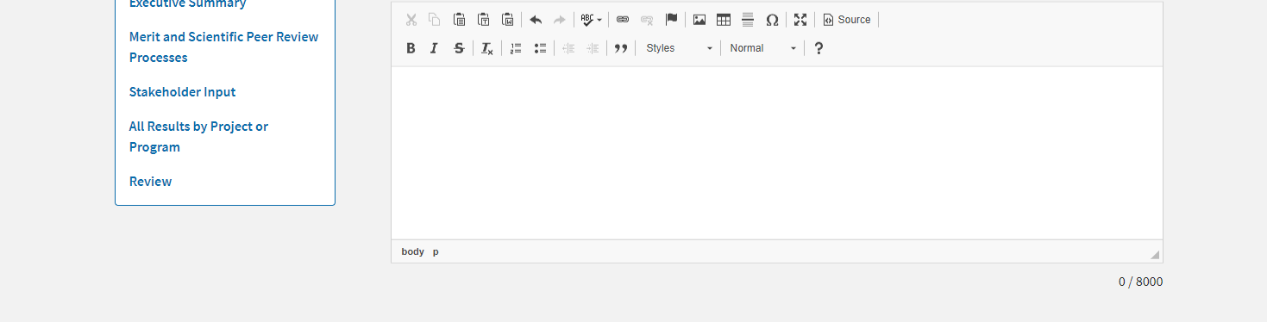Screen dimensions: 1267x322
Task: Open the Styles dropdown
Action: [x=679, y=48]
